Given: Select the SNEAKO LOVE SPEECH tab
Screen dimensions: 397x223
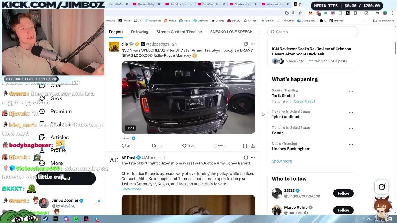Looking at the screenshot, I should 231,32.
